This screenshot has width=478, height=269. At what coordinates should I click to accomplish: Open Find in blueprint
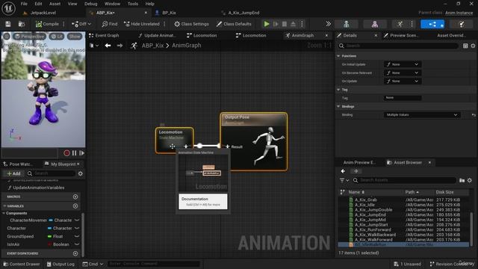click(x=110, y=24)
